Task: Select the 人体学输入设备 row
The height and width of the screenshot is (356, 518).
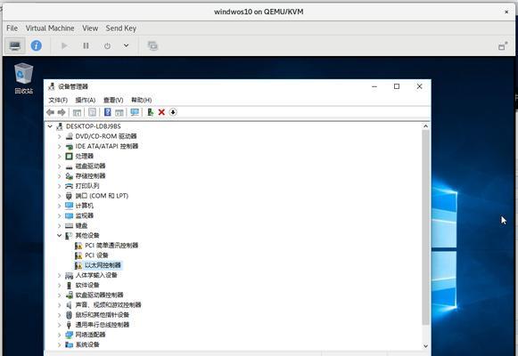Action: pos(96,275)
